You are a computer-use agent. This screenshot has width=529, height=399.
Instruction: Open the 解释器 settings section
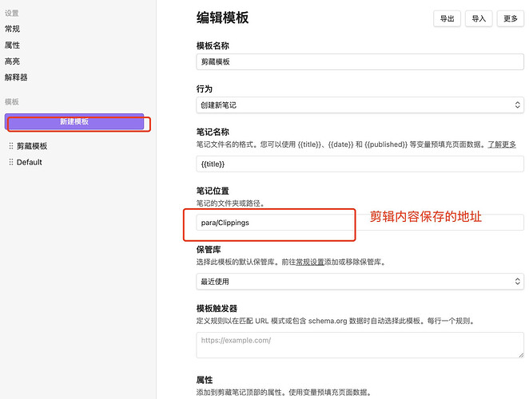[16, 77]
